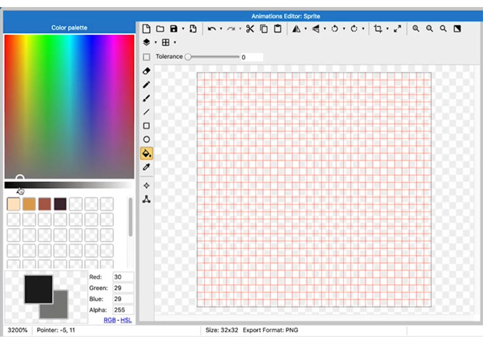
Task: Open rotate counter-clockwise options dropdown
Action: tap(344, 29)
